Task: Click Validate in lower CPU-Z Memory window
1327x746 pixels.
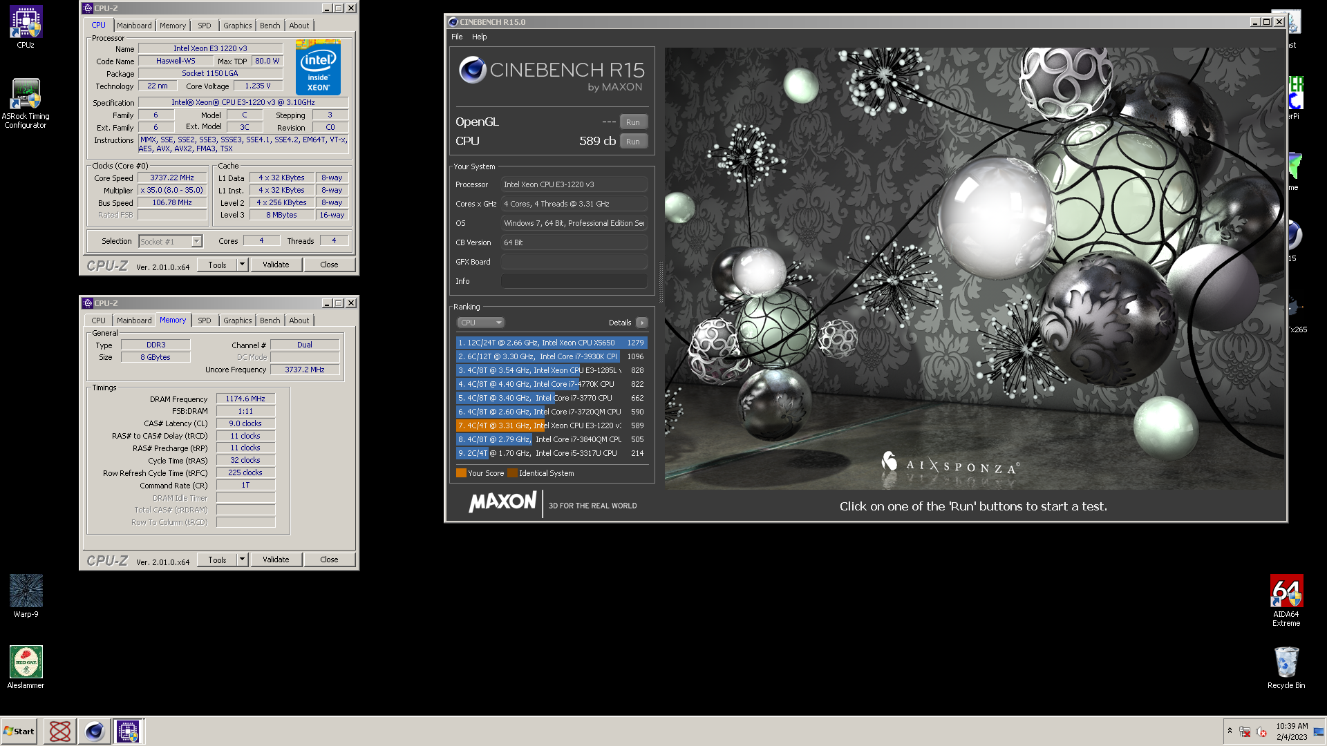Action: point(276,559)
